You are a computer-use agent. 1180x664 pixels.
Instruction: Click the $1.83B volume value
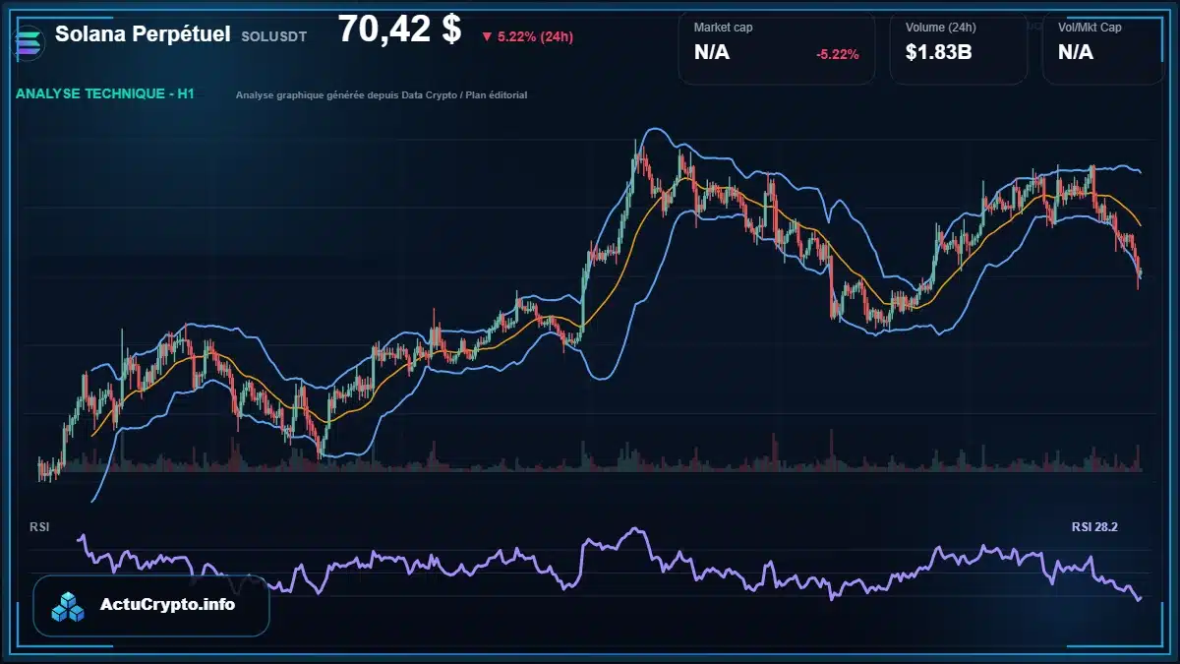pyautogui.click(x=938, y=52)
